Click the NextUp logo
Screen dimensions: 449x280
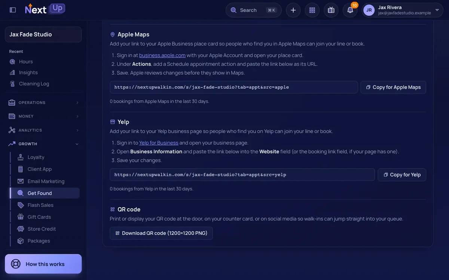pos(45,9)
